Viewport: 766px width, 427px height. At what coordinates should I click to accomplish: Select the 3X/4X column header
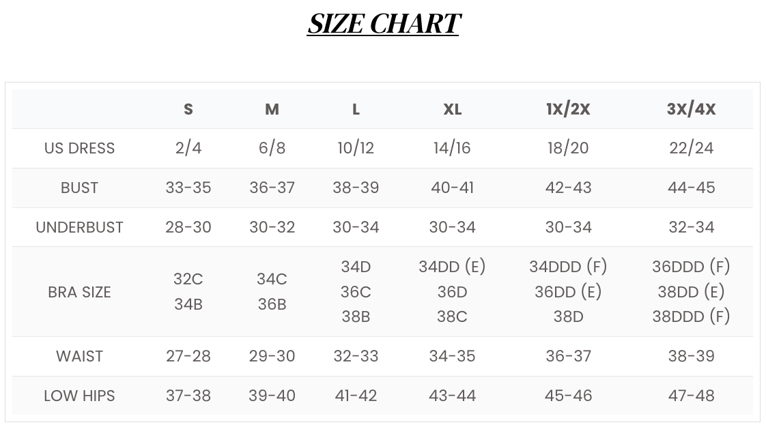point(691,109)
